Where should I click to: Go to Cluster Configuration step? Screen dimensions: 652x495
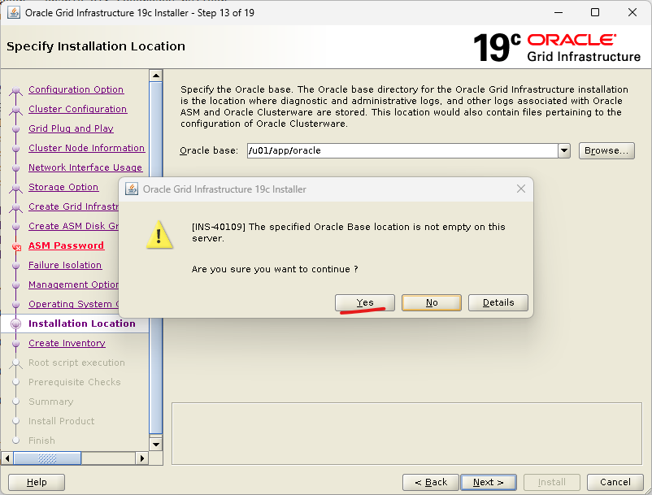[78, 109]
